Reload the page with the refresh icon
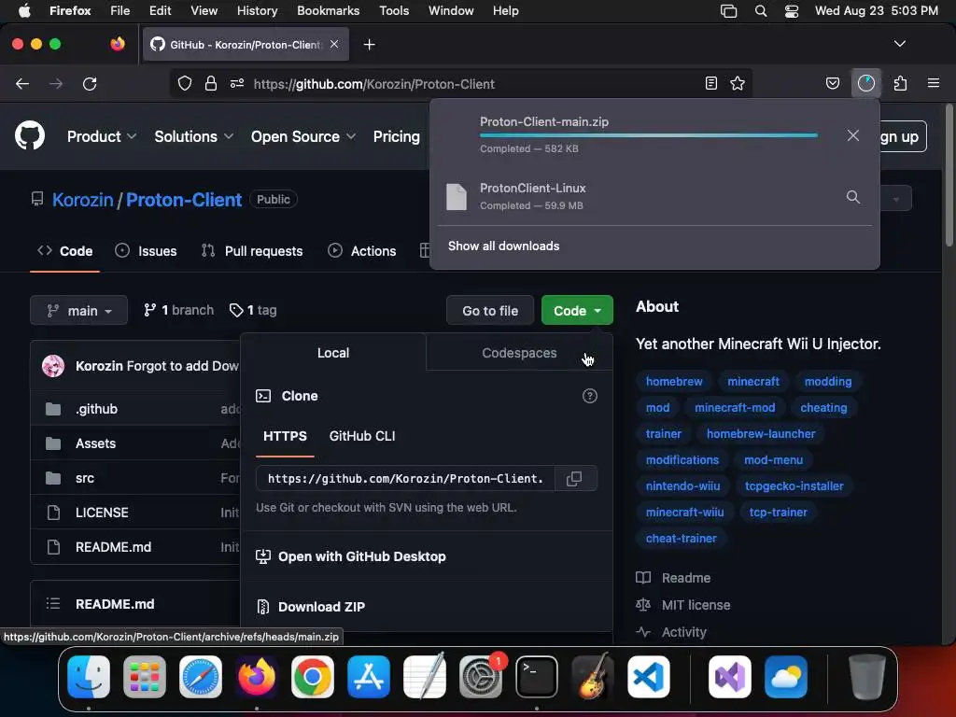 tap(90, 83)
